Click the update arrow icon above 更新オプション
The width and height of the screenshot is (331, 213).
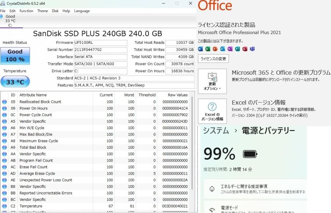pyautogui.click(x=212, y=77)
